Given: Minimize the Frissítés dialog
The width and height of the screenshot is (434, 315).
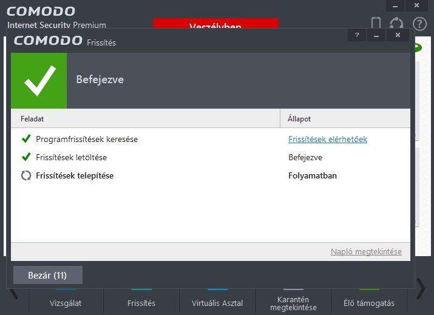Looking at the screenshot, I should [x=376, y=35].
